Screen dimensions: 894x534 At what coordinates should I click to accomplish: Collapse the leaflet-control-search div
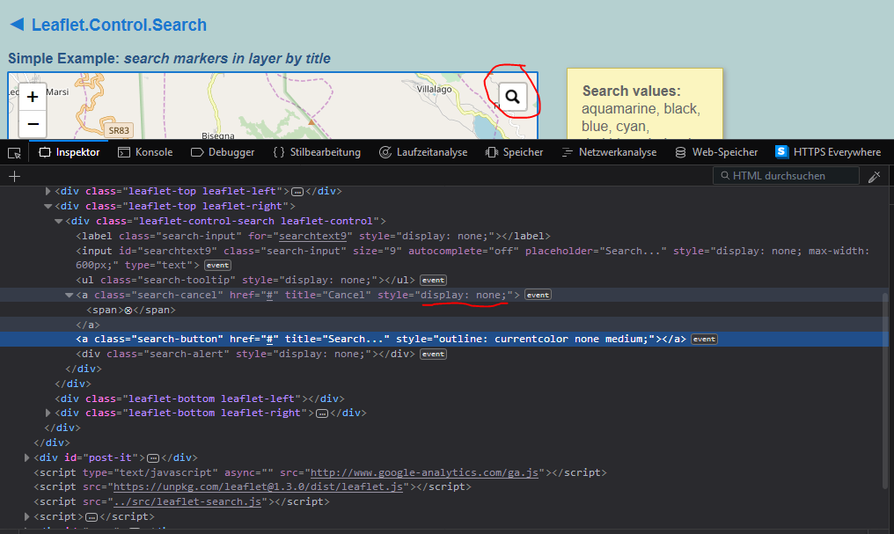pyautogui.click(x=58, y=221)
